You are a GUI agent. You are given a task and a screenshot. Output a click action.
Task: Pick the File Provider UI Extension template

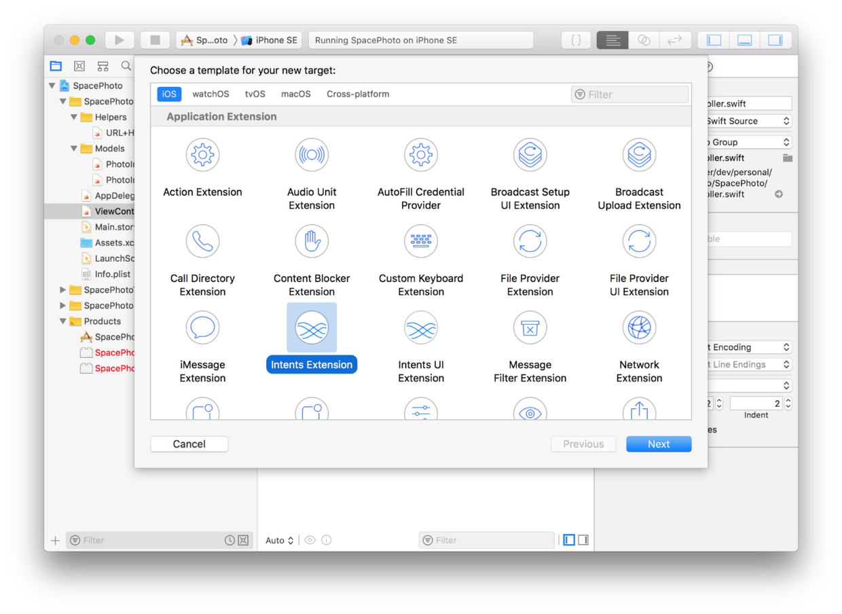[x=639, y=241]
